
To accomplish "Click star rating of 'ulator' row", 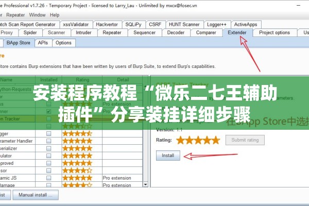I will 77,156.
